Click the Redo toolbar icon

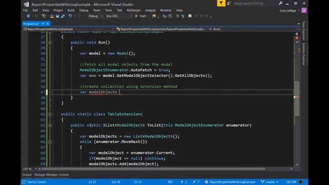[x=79, y=16]
